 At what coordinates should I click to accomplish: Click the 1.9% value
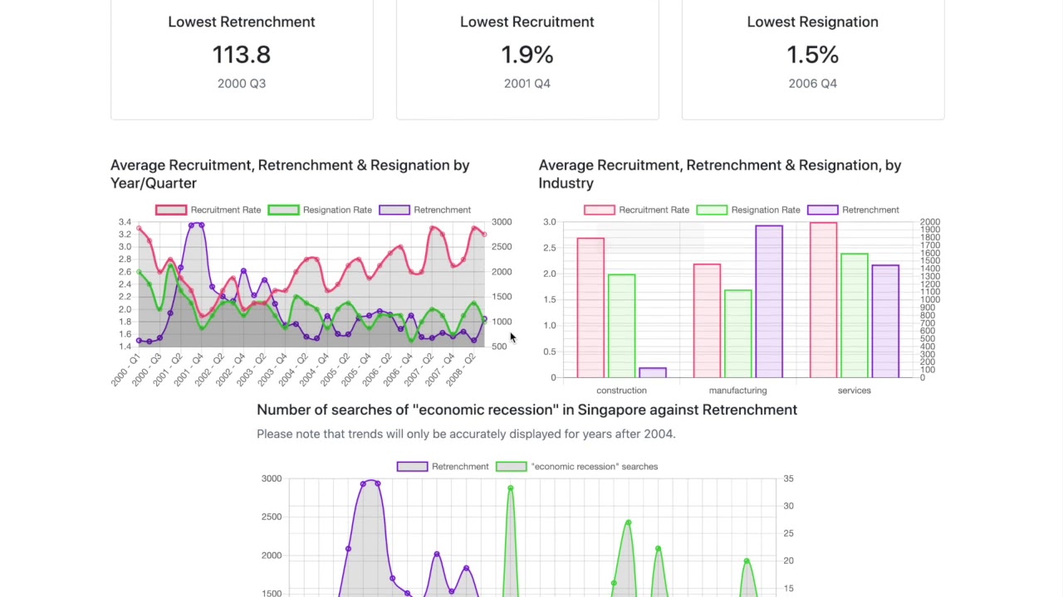point(527,55)
